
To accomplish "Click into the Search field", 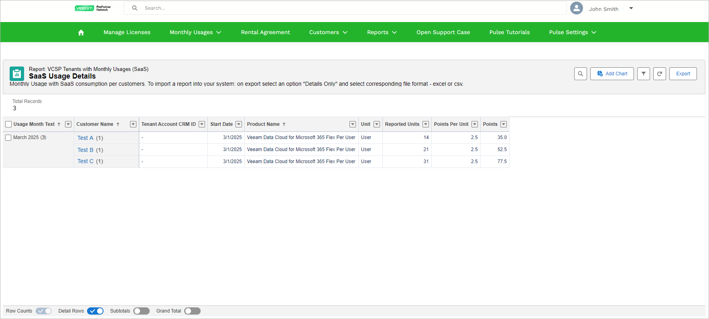I will point(345,8).
